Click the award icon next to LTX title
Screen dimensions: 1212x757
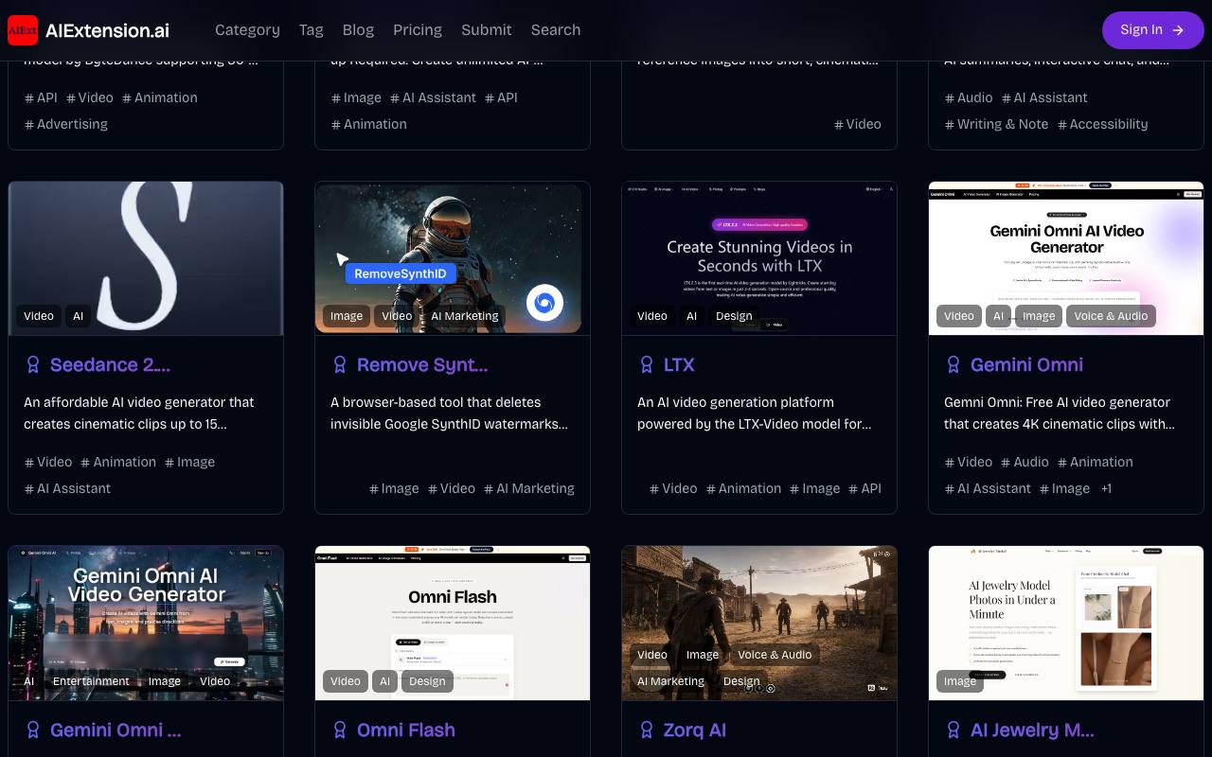point(647,364)
